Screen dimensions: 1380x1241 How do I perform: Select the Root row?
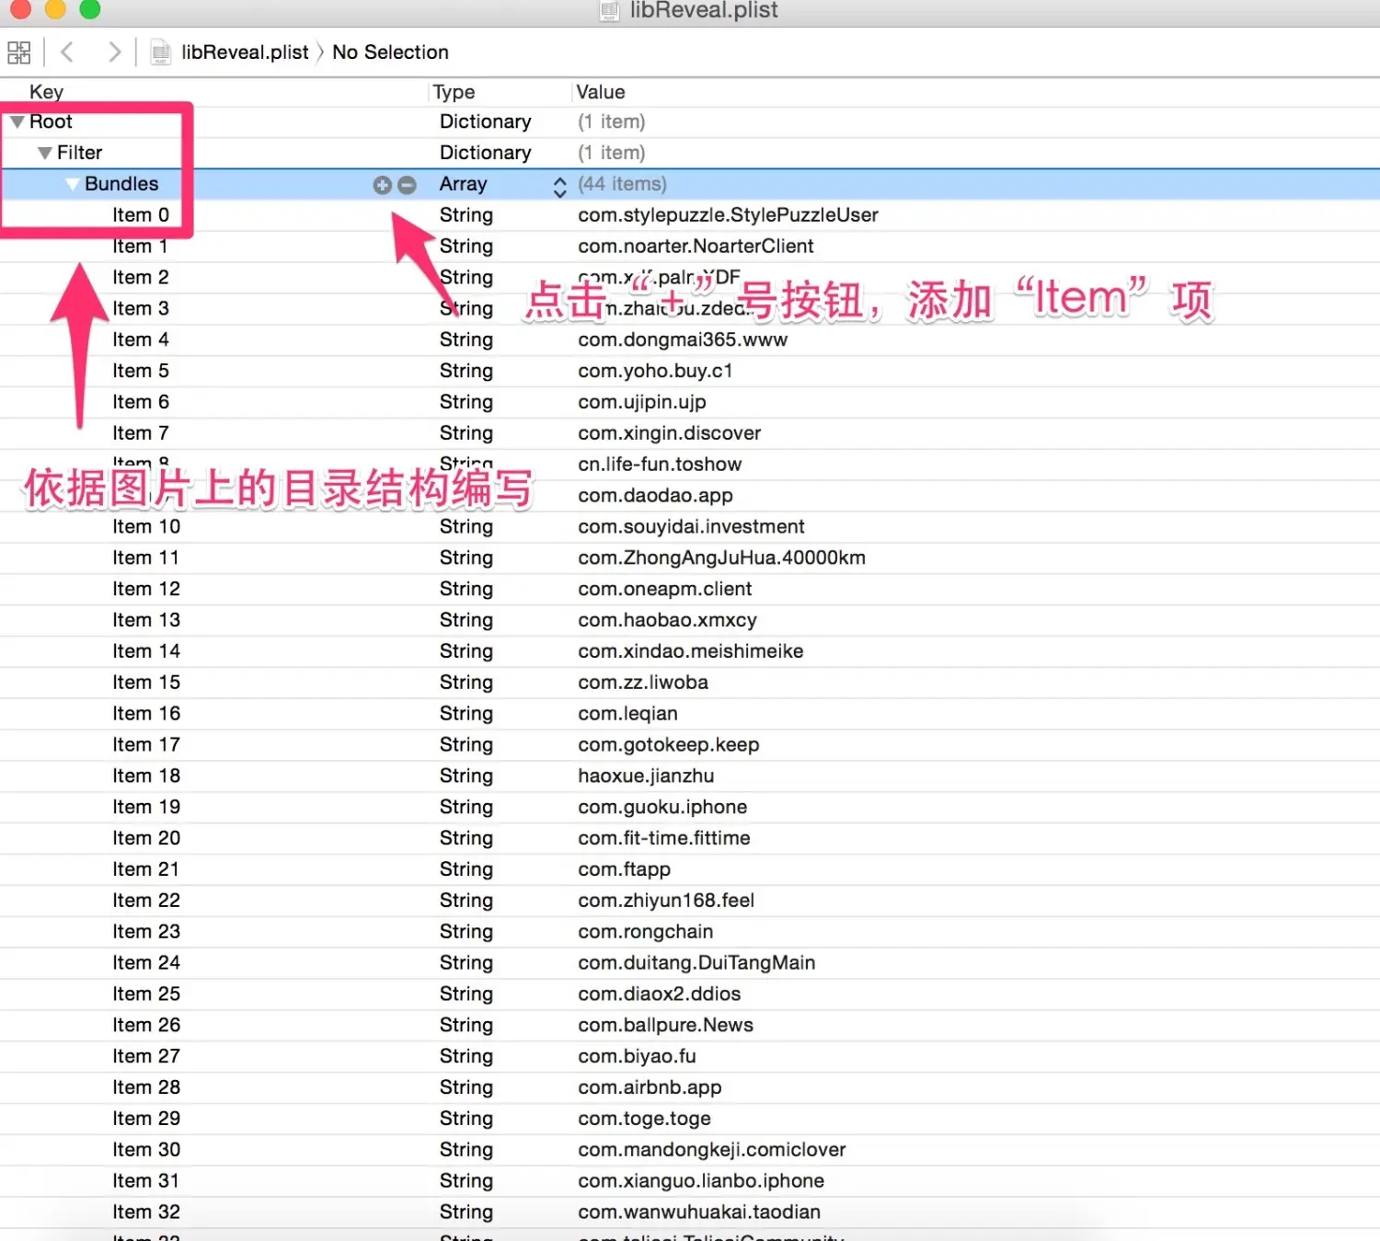click(x=690, y=122)
